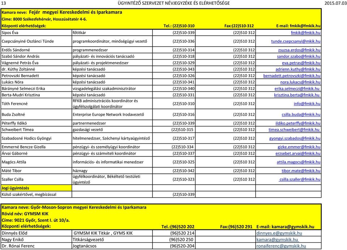Screen dimensions: 347x250
Task: Open the erika.selmeczi@fmkik.hu link
Action: point(297,89)
